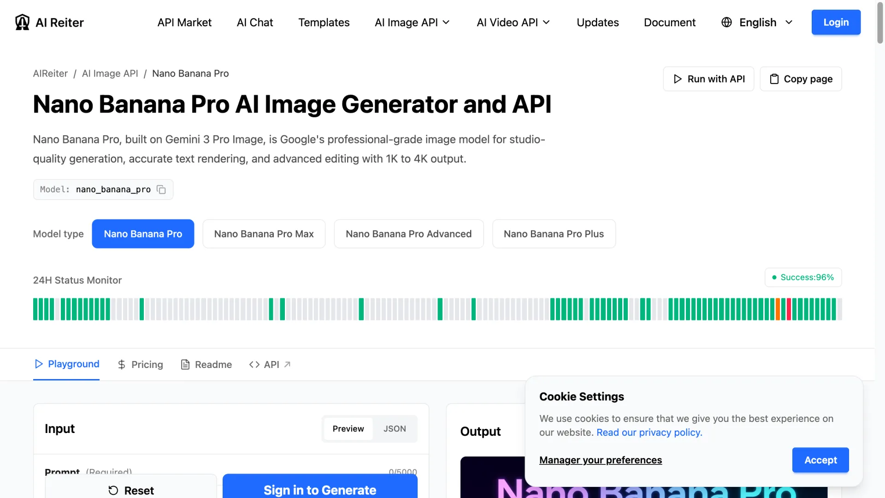Image resolution: width=885 pixels, height=498 pixels.
Task: Select Nano Banana Pro Max model type
Action: (264, 234)
